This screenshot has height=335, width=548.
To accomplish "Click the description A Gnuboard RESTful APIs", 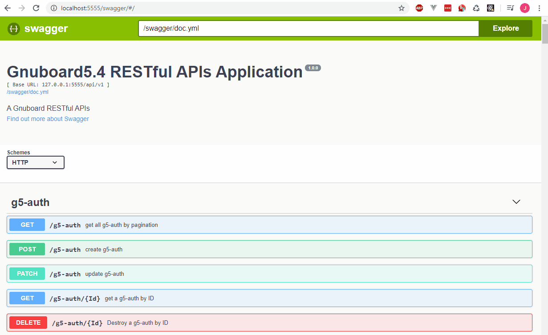I will pos(48,108).
